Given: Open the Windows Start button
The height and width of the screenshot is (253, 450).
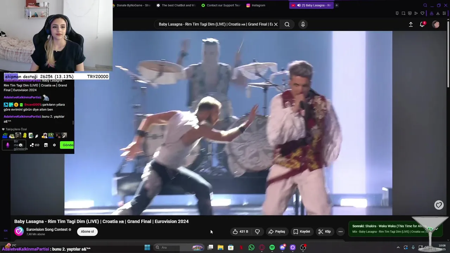Looking at the screenshot, I should coord(147,247).
